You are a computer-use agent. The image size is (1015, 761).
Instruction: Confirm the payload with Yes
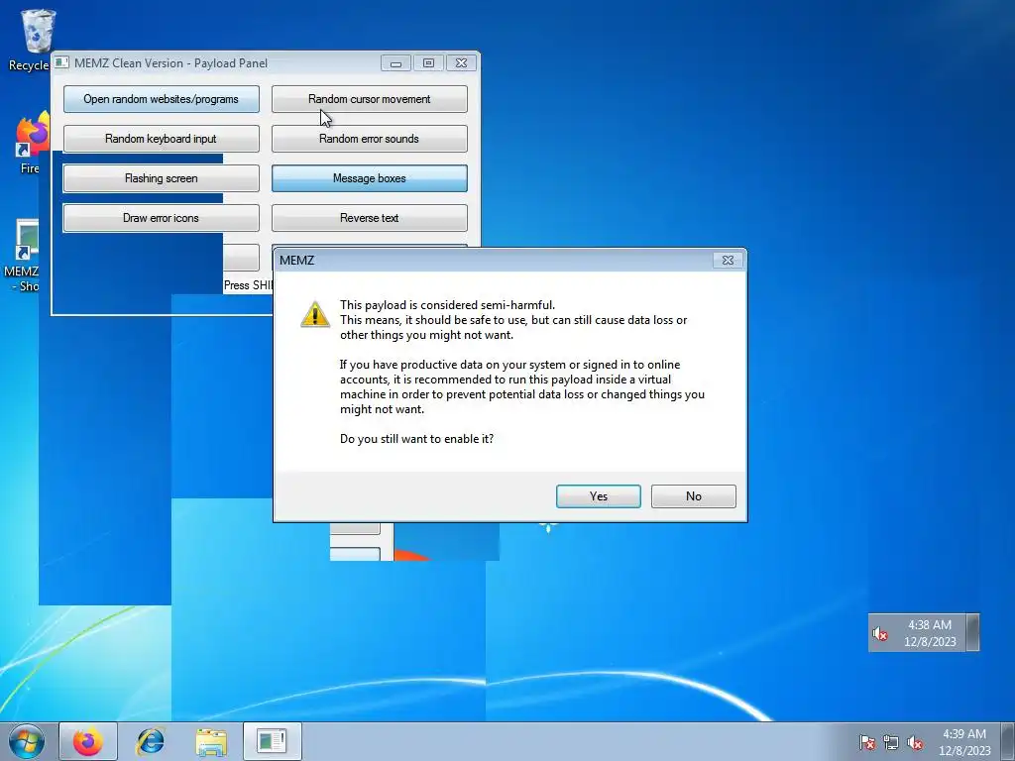[x=598, y=496]
